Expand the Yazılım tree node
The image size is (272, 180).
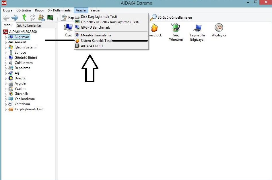pyautogui.click(x=6, y=89)
